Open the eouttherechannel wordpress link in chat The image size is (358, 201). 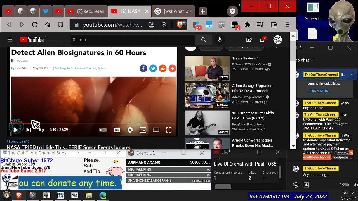pyautogui.click(x=328, y=155)
